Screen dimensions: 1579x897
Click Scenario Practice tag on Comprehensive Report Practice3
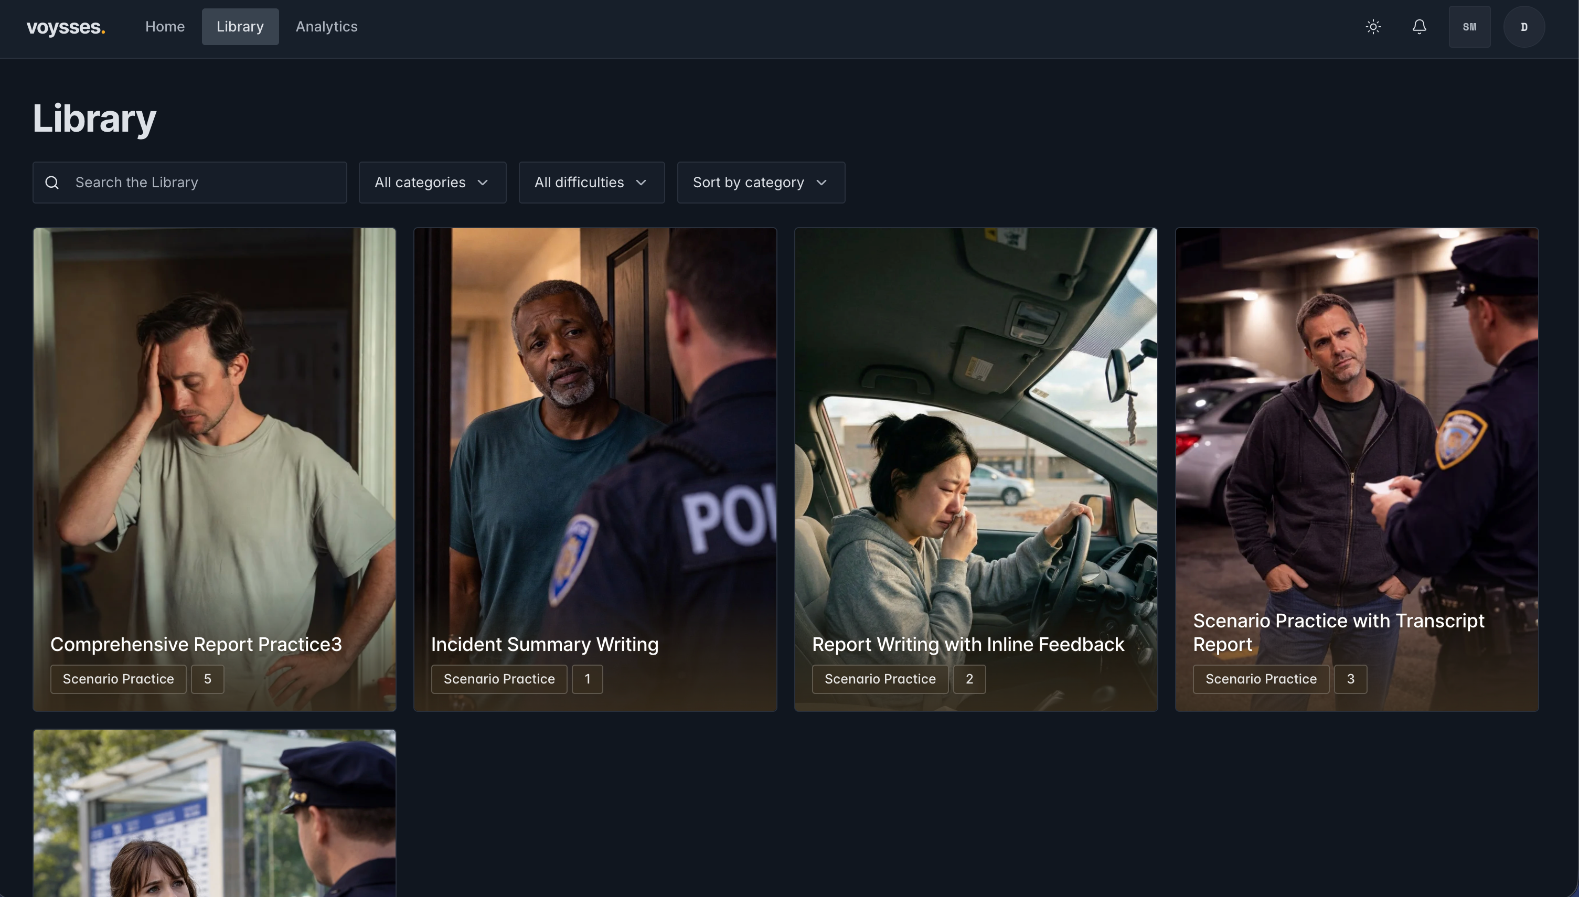118,679
